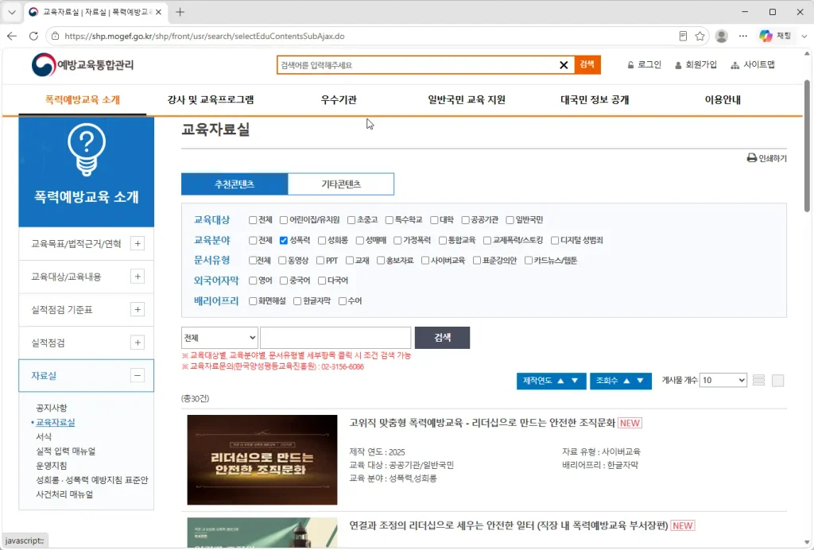The height and width of the screenshot is (550, 814).
Task: Expand 실적점검 sidebar item
Action: (137, 343)
